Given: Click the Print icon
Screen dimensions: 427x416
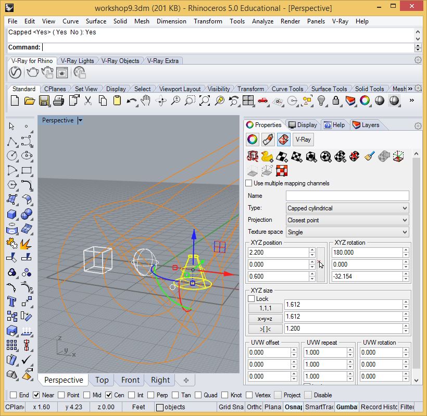Looking at the screenshot, I should click(58, 100).
